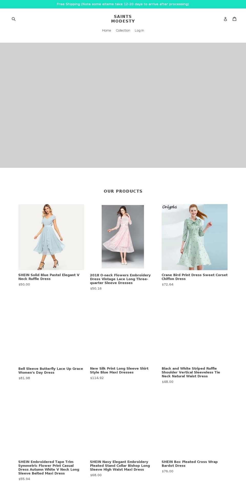Open New Silk Print Long Sleeve Shirt title
This screenshot has height=481, width=246.
coord(119,370)
